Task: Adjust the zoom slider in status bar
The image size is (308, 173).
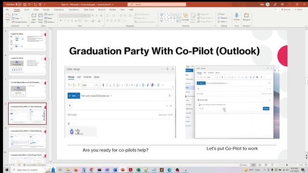Action: [x=287, y=165]
